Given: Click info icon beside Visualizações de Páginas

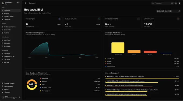Looking at the screenshot, I should point(44,33).
